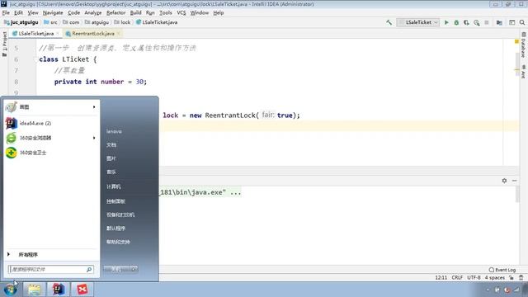
Task: Close the LSaleTicket.java tab
Action: 58,34
